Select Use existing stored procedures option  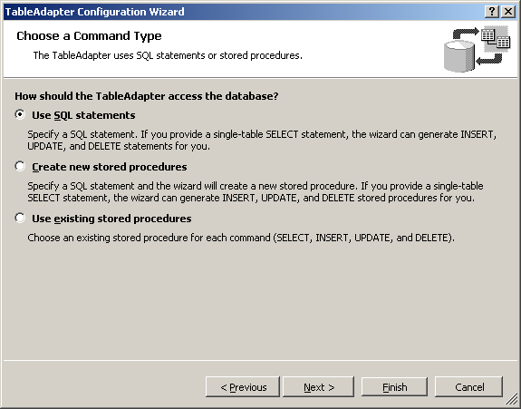coord(20,219)
